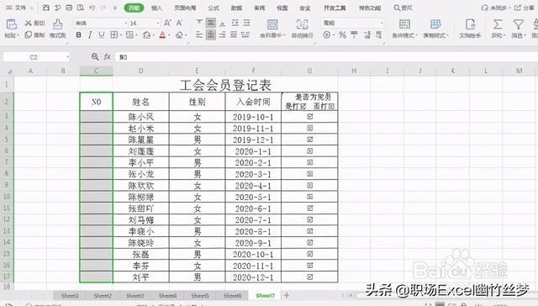This screenshot has height=306, width=538.
Task: Switch to the 公式 ribbon tab
Action: pyautogui.click(x=214, y=8)
